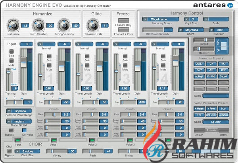Open the Scale dropdown

tap(216, 19)
